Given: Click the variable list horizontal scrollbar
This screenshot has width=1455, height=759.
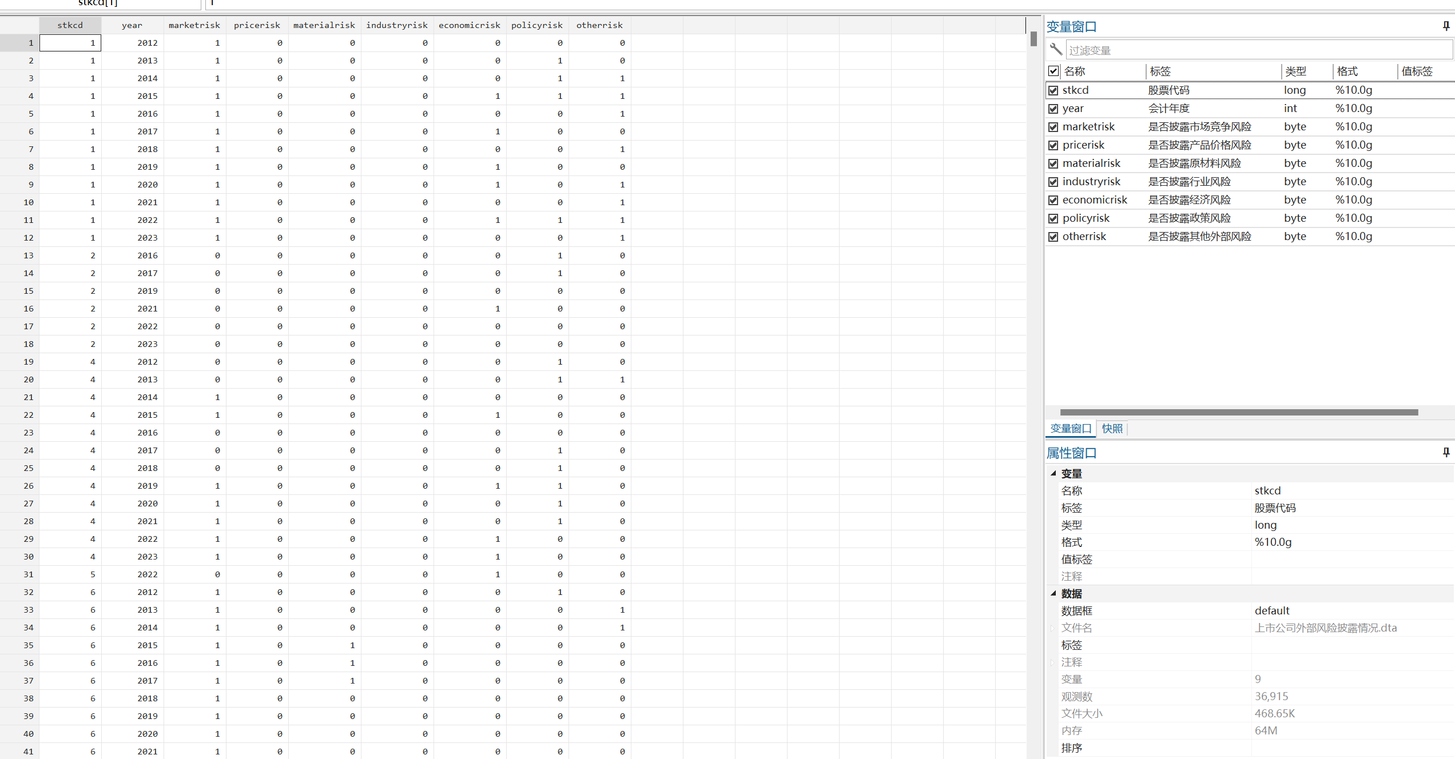Looking at the screenshot, I should (1239, 412).
